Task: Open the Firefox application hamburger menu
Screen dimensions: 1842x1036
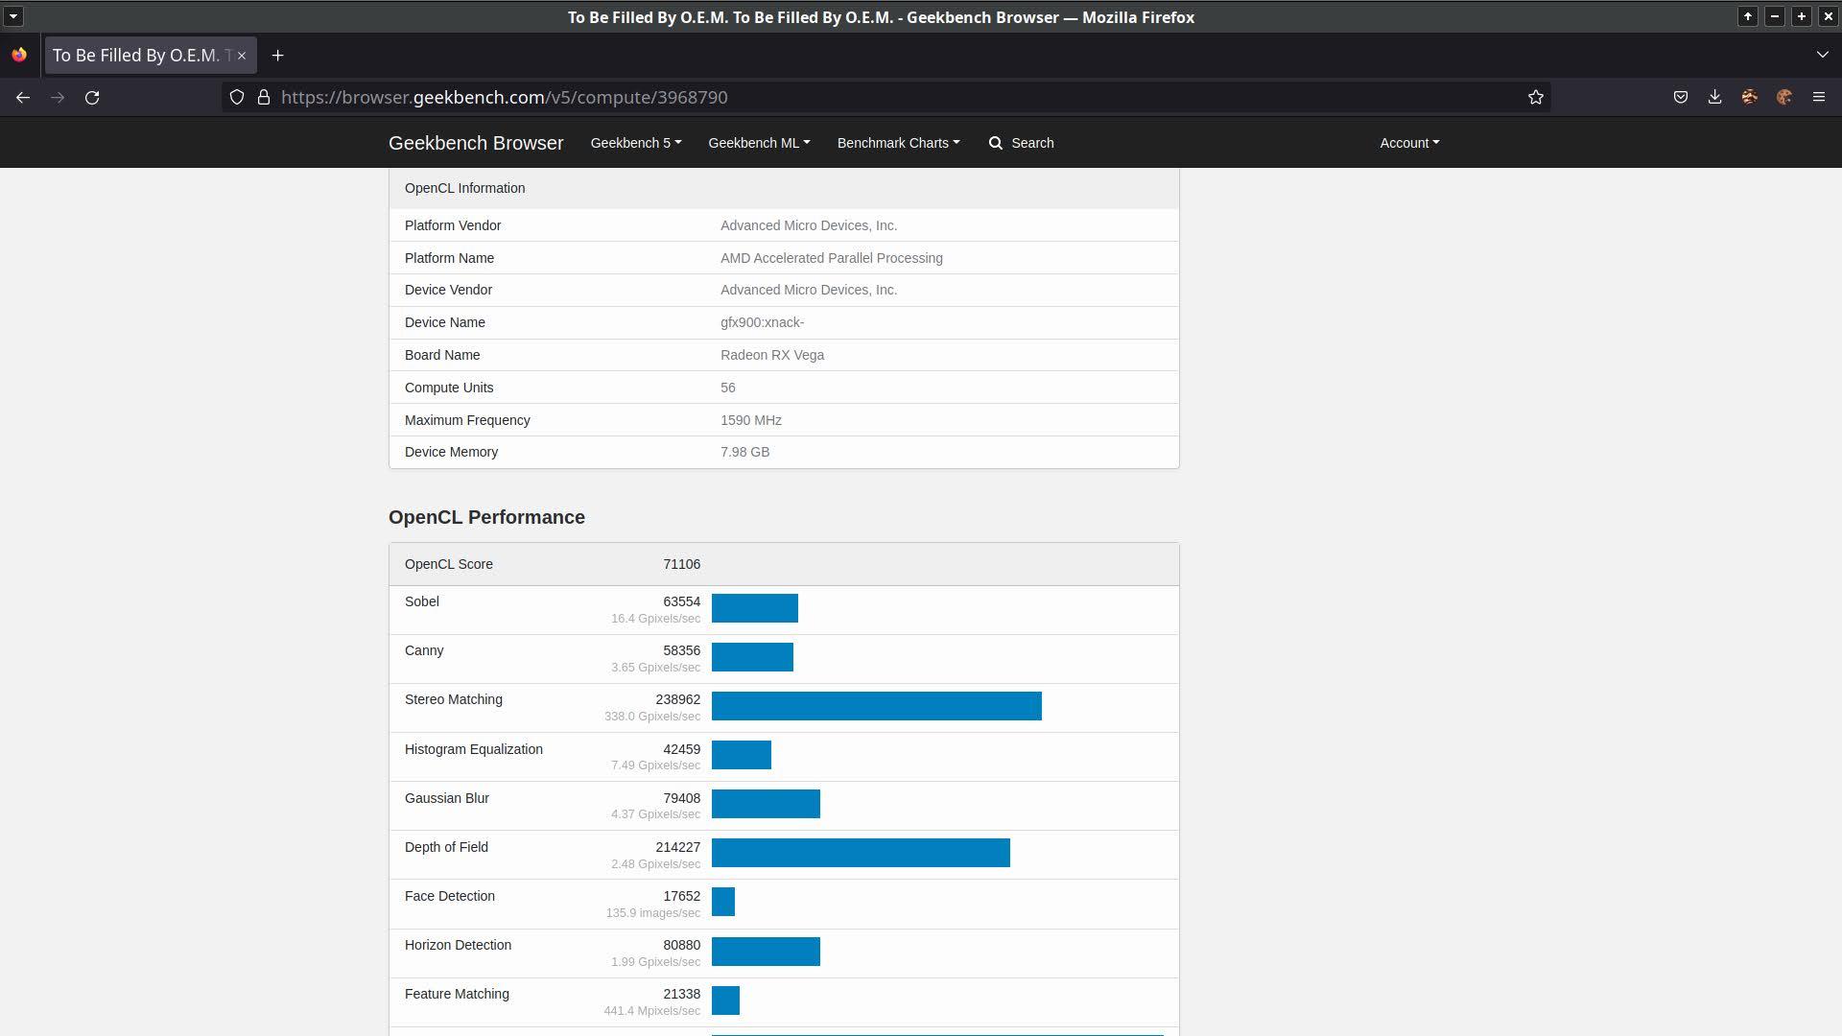Action: click(1819, 97)
